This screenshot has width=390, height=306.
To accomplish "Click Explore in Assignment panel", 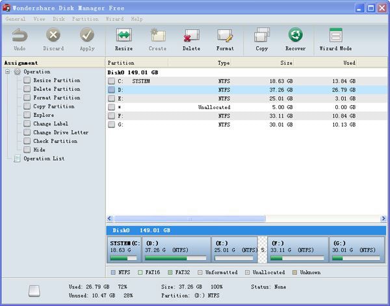I will coord(44,115).
